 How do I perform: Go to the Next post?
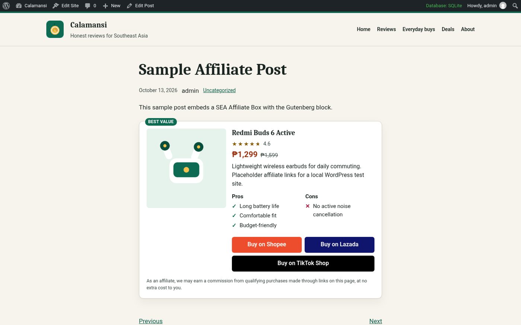coord(375,321)
